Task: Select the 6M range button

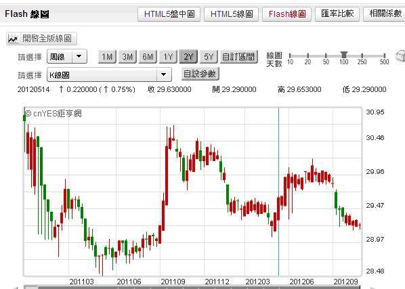Action: (148, 56)
